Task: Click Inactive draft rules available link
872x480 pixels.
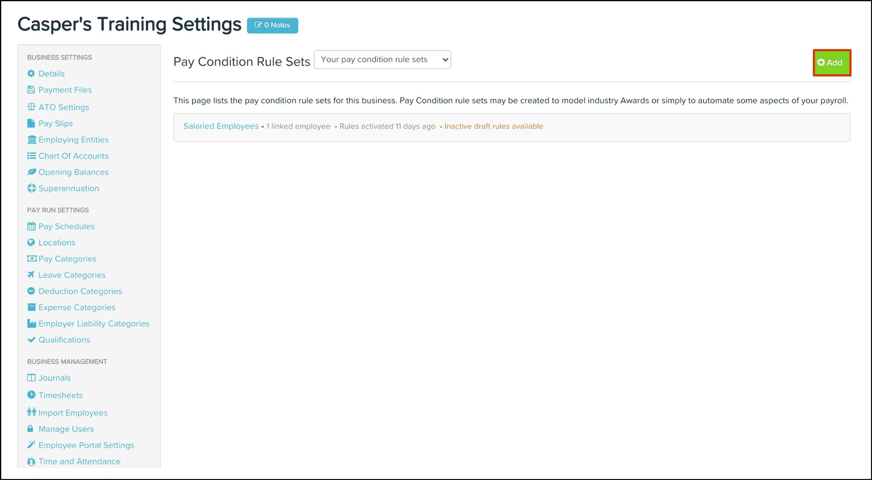Action: (x=493, y=126)
